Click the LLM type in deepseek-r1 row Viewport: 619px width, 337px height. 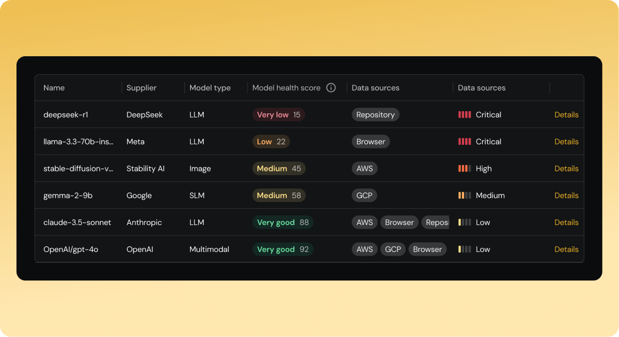[x=197, y=115]
